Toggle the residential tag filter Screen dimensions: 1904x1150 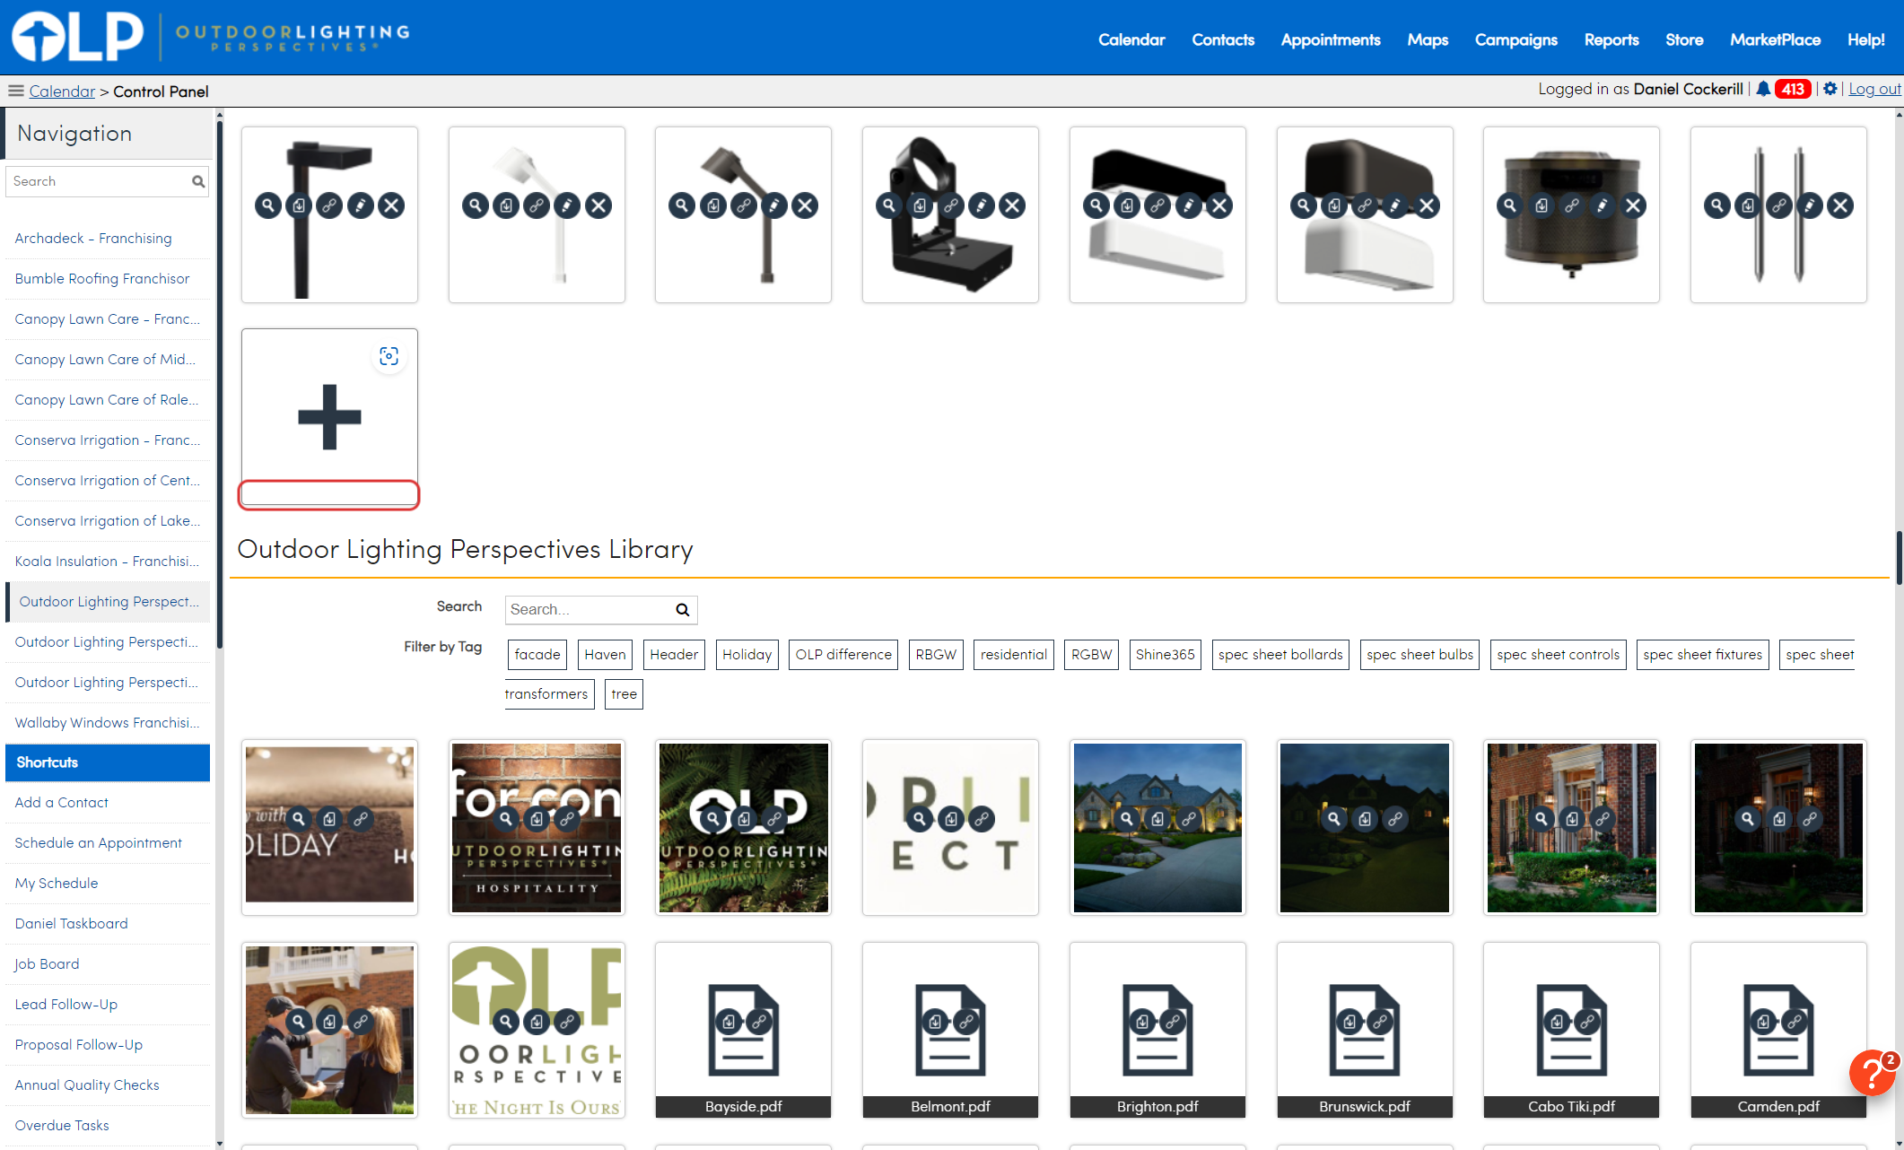coord(1014,655)
